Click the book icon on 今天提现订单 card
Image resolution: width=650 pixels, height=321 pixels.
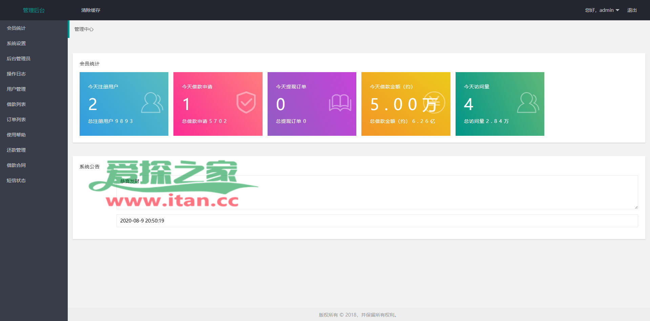click(340, 103)
